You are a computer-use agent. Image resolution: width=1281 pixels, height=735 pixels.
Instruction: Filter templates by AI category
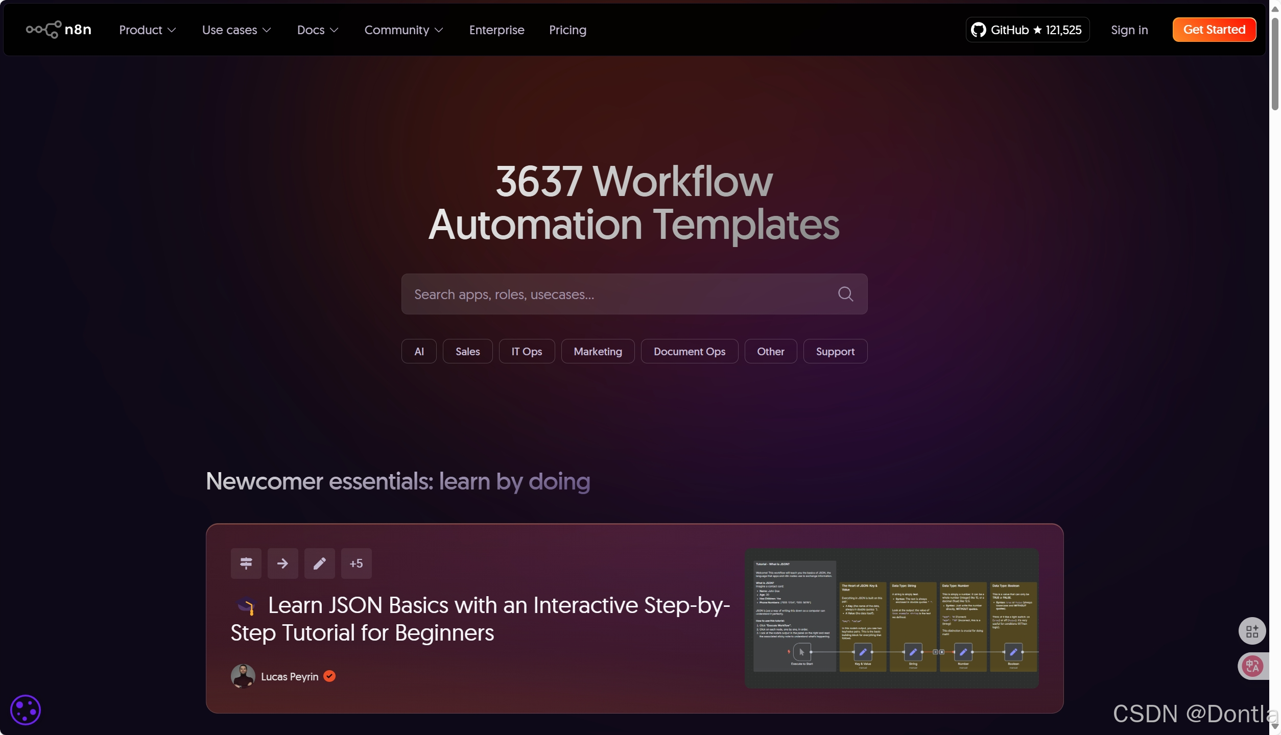[419, 351]
